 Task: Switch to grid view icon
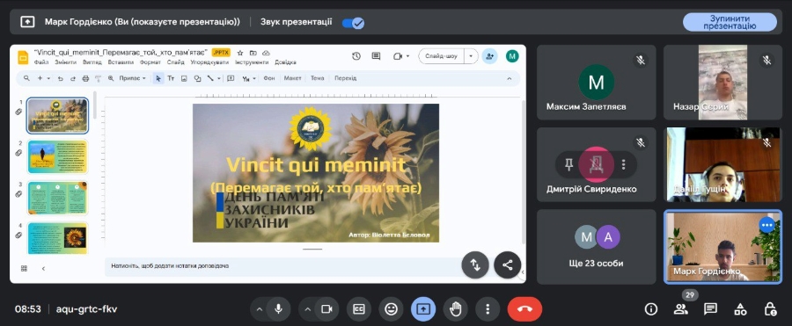[24, 269]
